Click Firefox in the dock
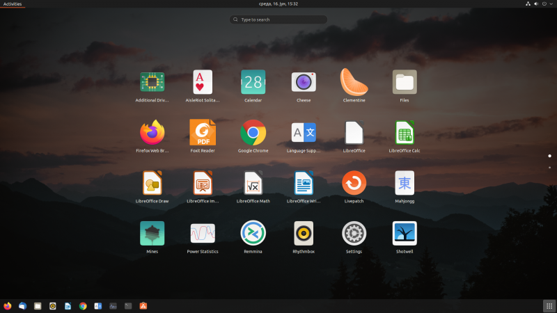 click(x=8, y=306)
